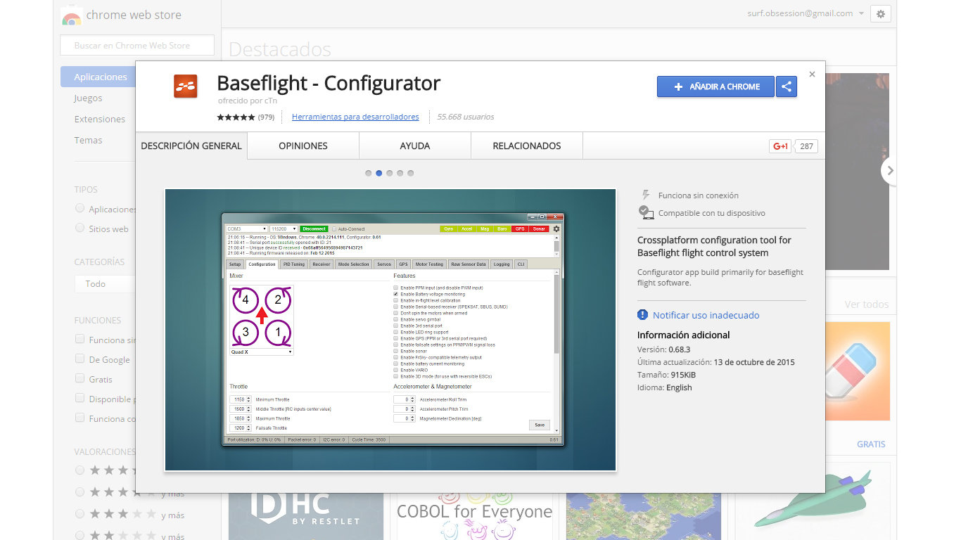
Task: Click the Tamaño 915KiB text
Action: click(x=667, y=375)
